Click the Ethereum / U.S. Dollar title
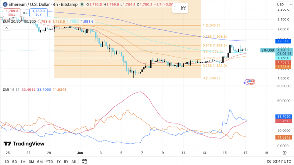Screen dimensions: 294x165 coord(29,4)
